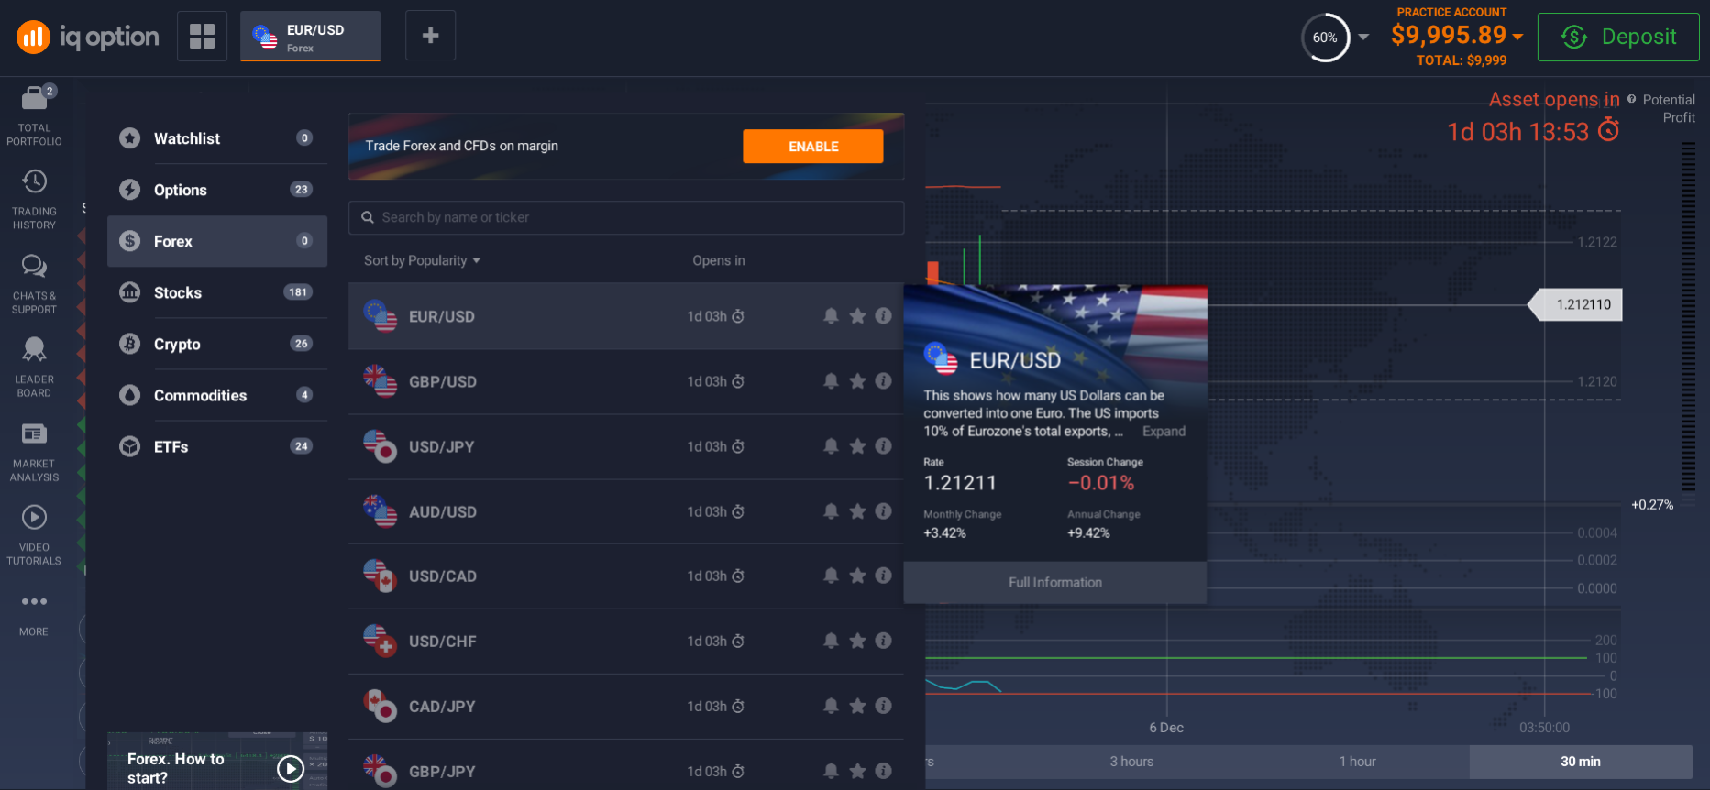Open info icon for CAD/JPY

[x=883, y=706]
